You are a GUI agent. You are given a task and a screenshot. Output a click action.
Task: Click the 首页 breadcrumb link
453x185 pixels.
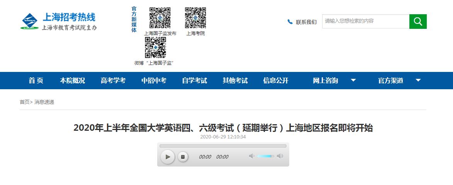tap(24, 102)
